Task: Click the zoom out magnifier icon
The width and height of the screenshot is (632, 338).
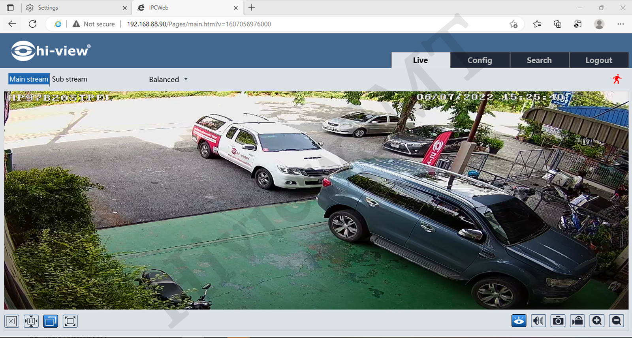Action: click(x=616, y=321)
